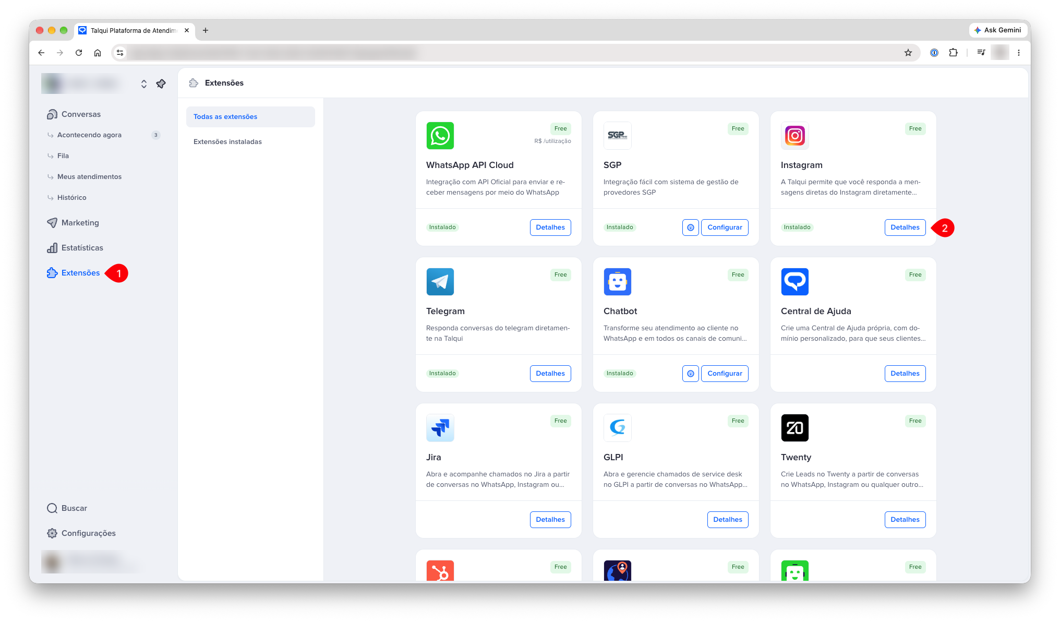The height and width of the screenshot is (622, 1060).
Task: Open browser Extensions puzzle icon
Action: click(953, 53)
